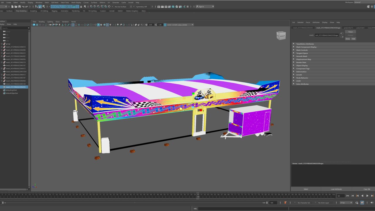
Task: Open the ACES 1.0 SDR-video view transform dropdown
Action: click(x=180, y=25)
